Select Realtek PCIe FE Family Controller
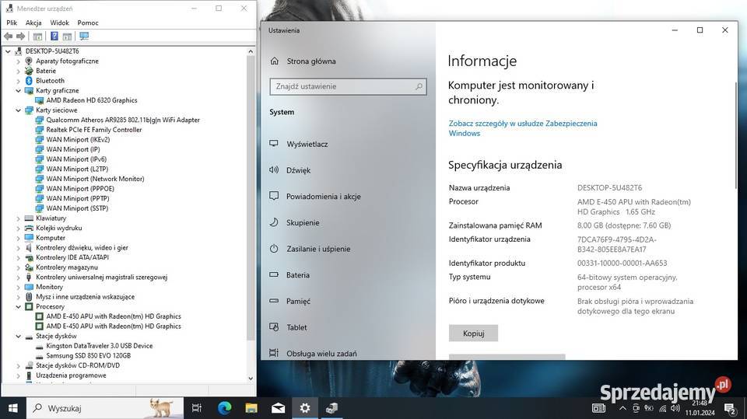The height and width of the screenshot is (419, 747). point(94,130)
